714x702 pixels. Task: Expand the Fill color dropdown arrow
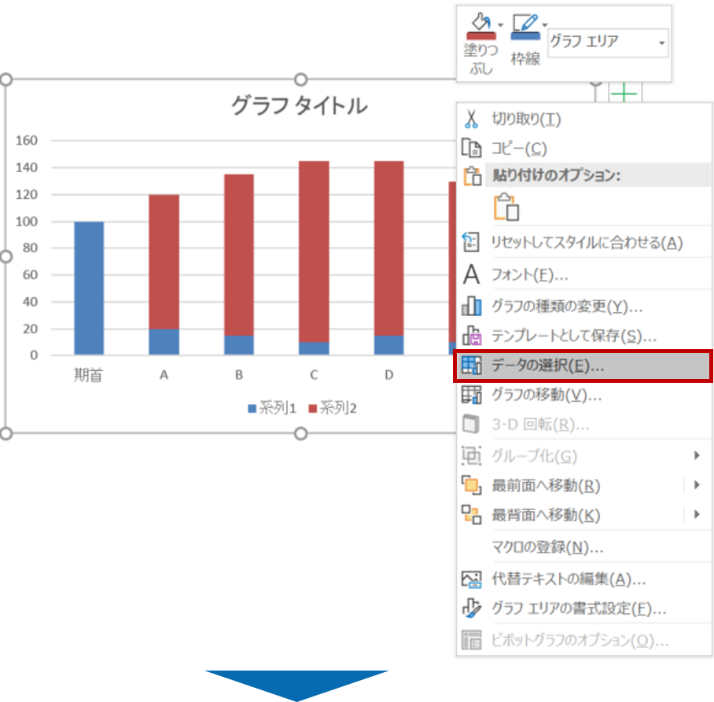501,24
